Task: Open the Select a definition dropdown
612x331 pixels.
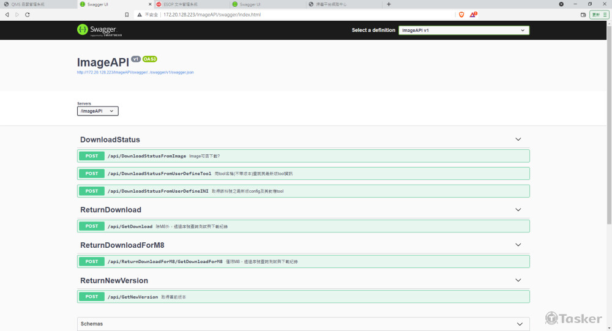Action: point(463,30)
